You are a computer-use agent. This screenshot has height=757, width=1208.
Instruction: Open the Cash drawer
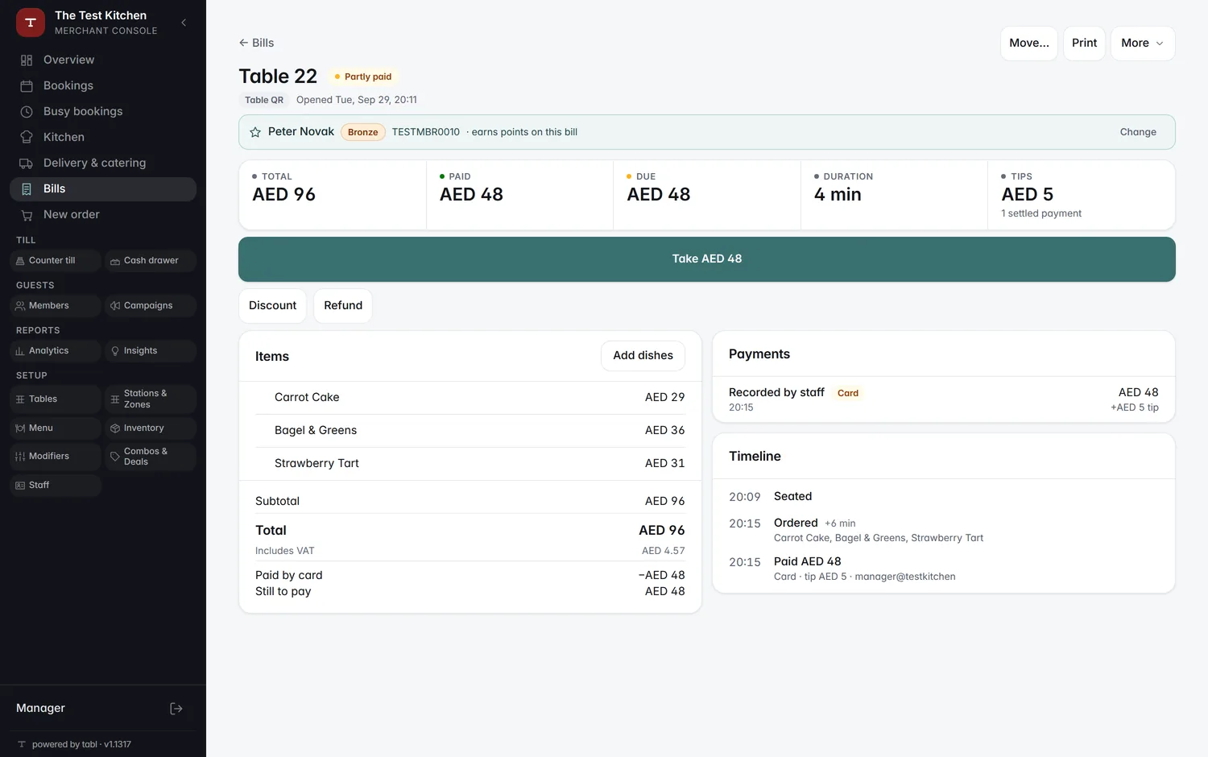pos(151,260)
